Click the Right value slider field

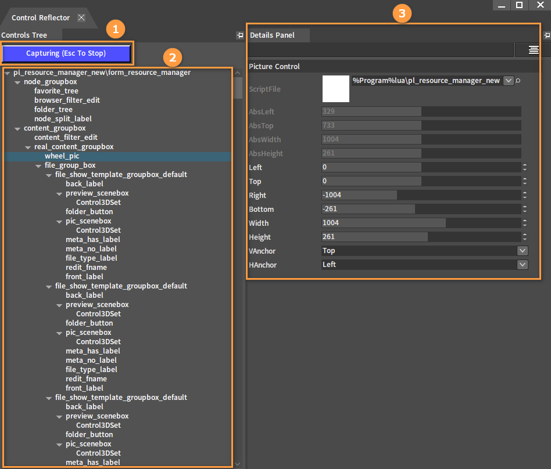(421, 195)
